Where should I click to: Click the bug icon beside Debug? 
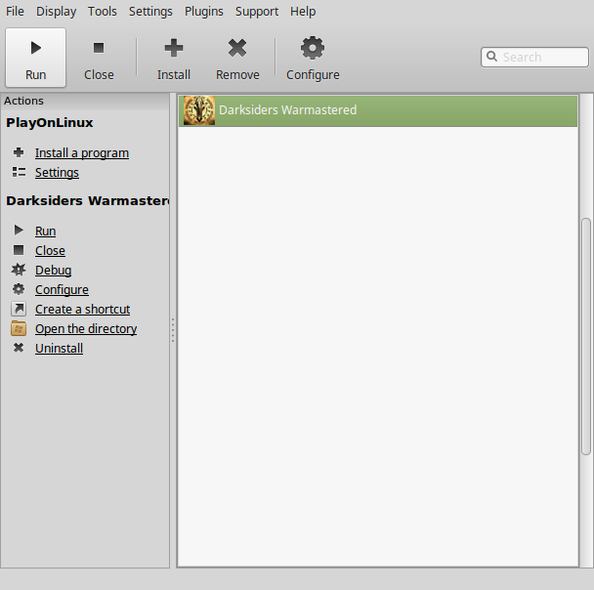[19, 270]
